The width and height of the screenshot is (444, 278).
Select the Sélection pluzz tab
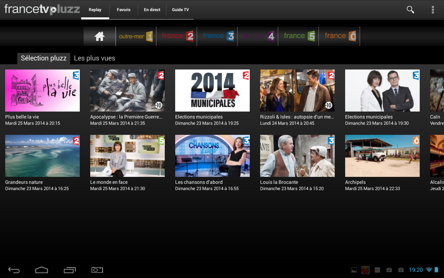click(44, 58)
